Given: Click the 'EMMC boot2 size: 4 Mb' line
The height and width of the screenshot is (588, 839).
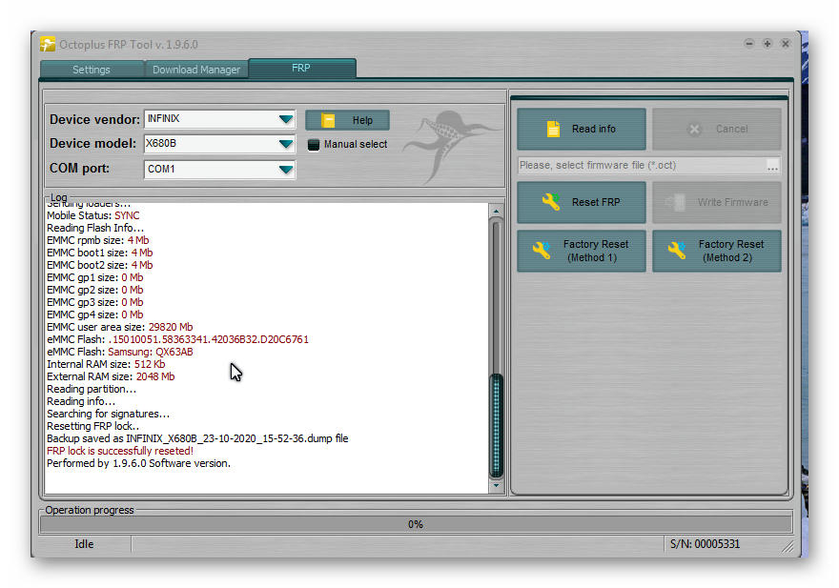Looking at the screenshot, I should click(99, 265).
